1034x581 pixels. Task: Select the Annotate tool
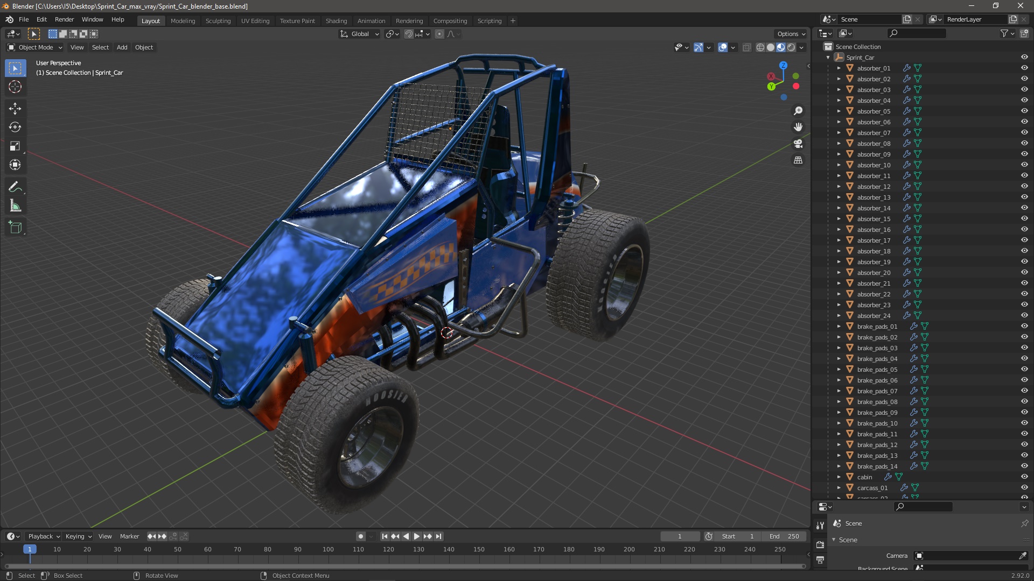(15, 187)
